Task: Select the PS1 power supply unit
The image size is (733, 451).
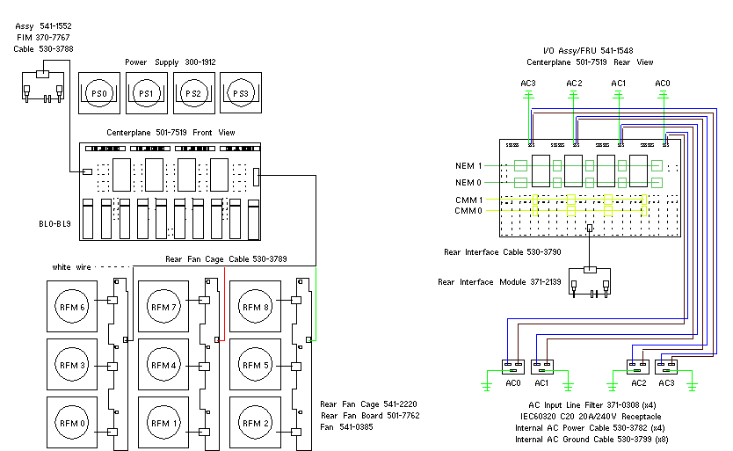Action: [x=146, y=92]
